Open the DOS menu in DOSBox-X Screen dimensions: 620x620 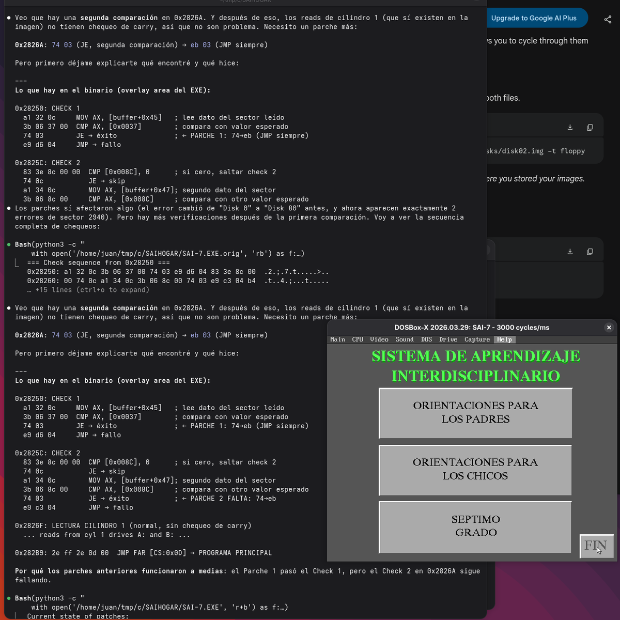tap(426, 339)
